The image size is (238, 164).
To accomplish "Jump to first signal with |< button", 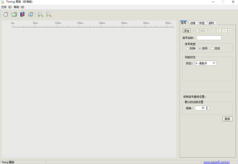I will tap(213, 31).
